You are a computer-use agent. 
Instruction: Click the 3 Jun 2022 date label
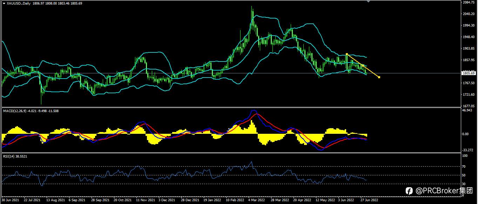346,201
